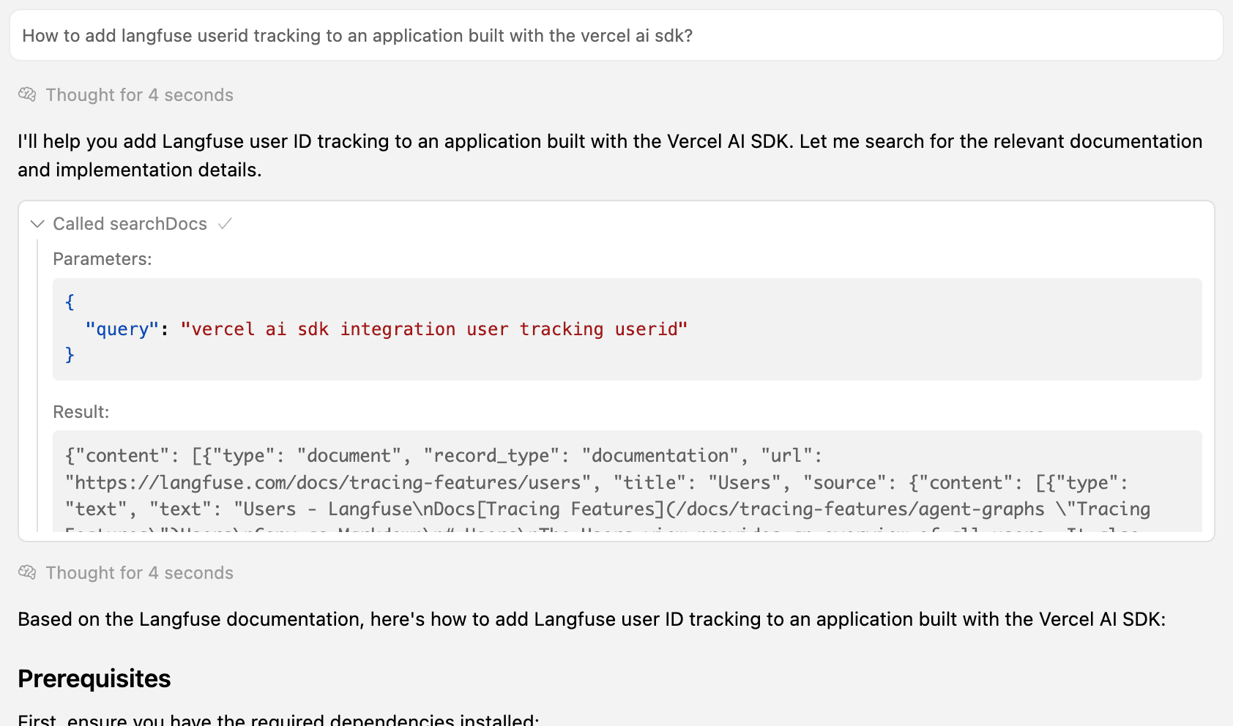Click the "query" key in Parameters JSON
Viewport: 1233px width, 726px height.
pos(122,329)
